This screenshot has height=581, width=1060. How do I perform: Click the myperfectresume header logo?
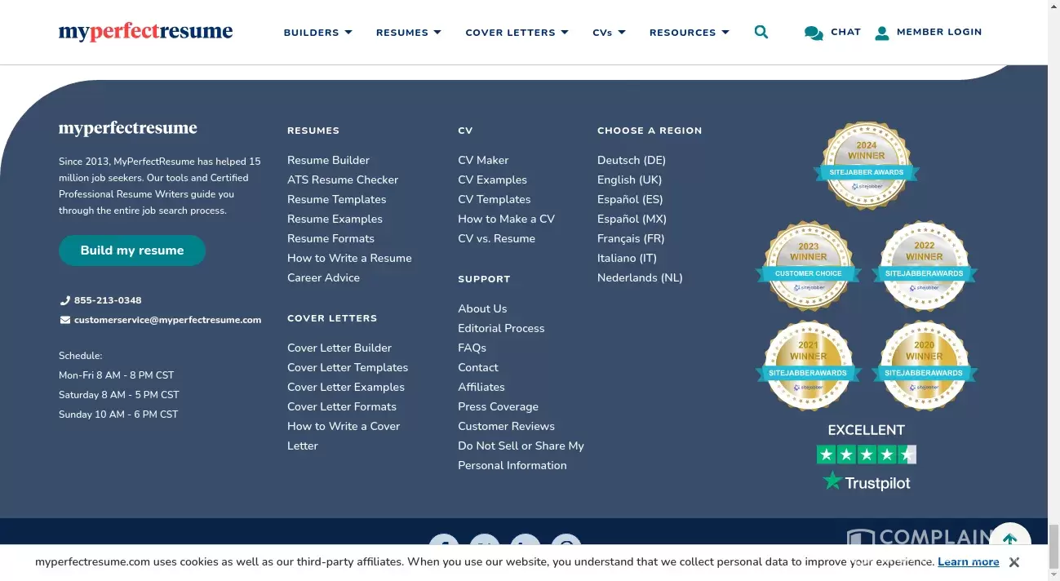pos(145,33)
